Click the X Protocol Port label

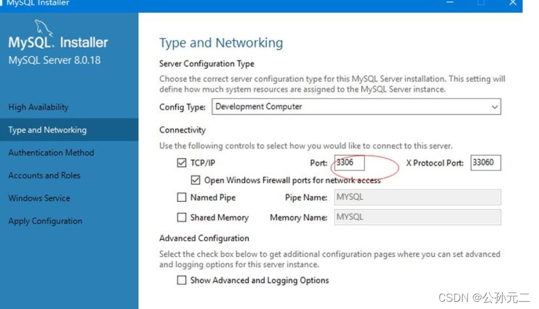point(435,163)
